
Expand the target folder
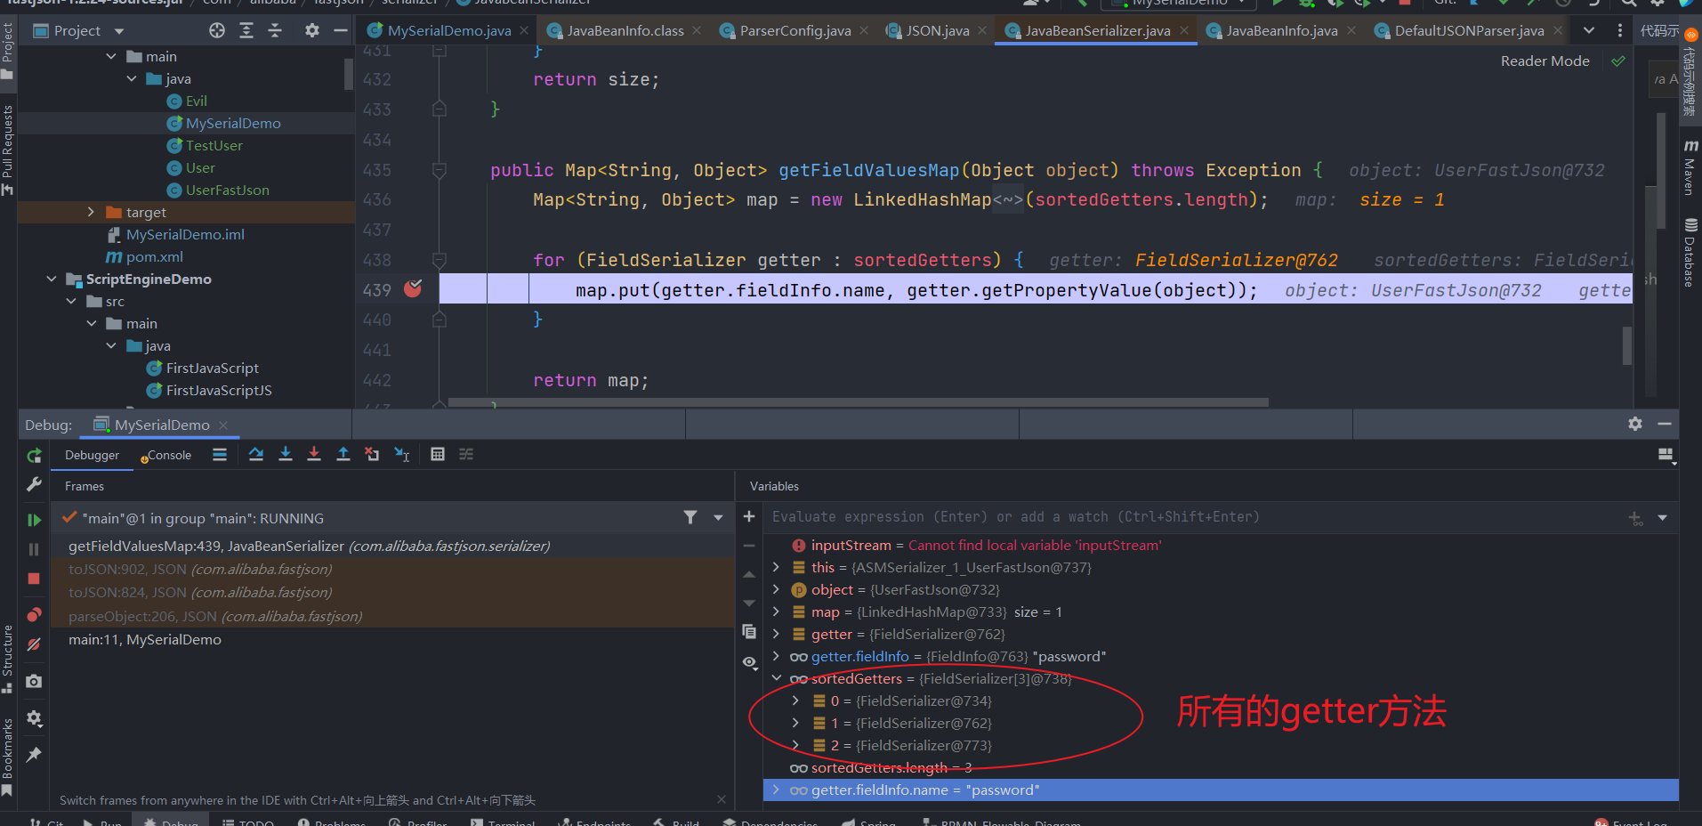tap(91, 212)
